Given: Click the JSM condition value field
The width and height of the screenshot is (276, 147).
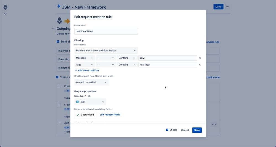Looking at the screenshot, I should [x=168, y=58].
